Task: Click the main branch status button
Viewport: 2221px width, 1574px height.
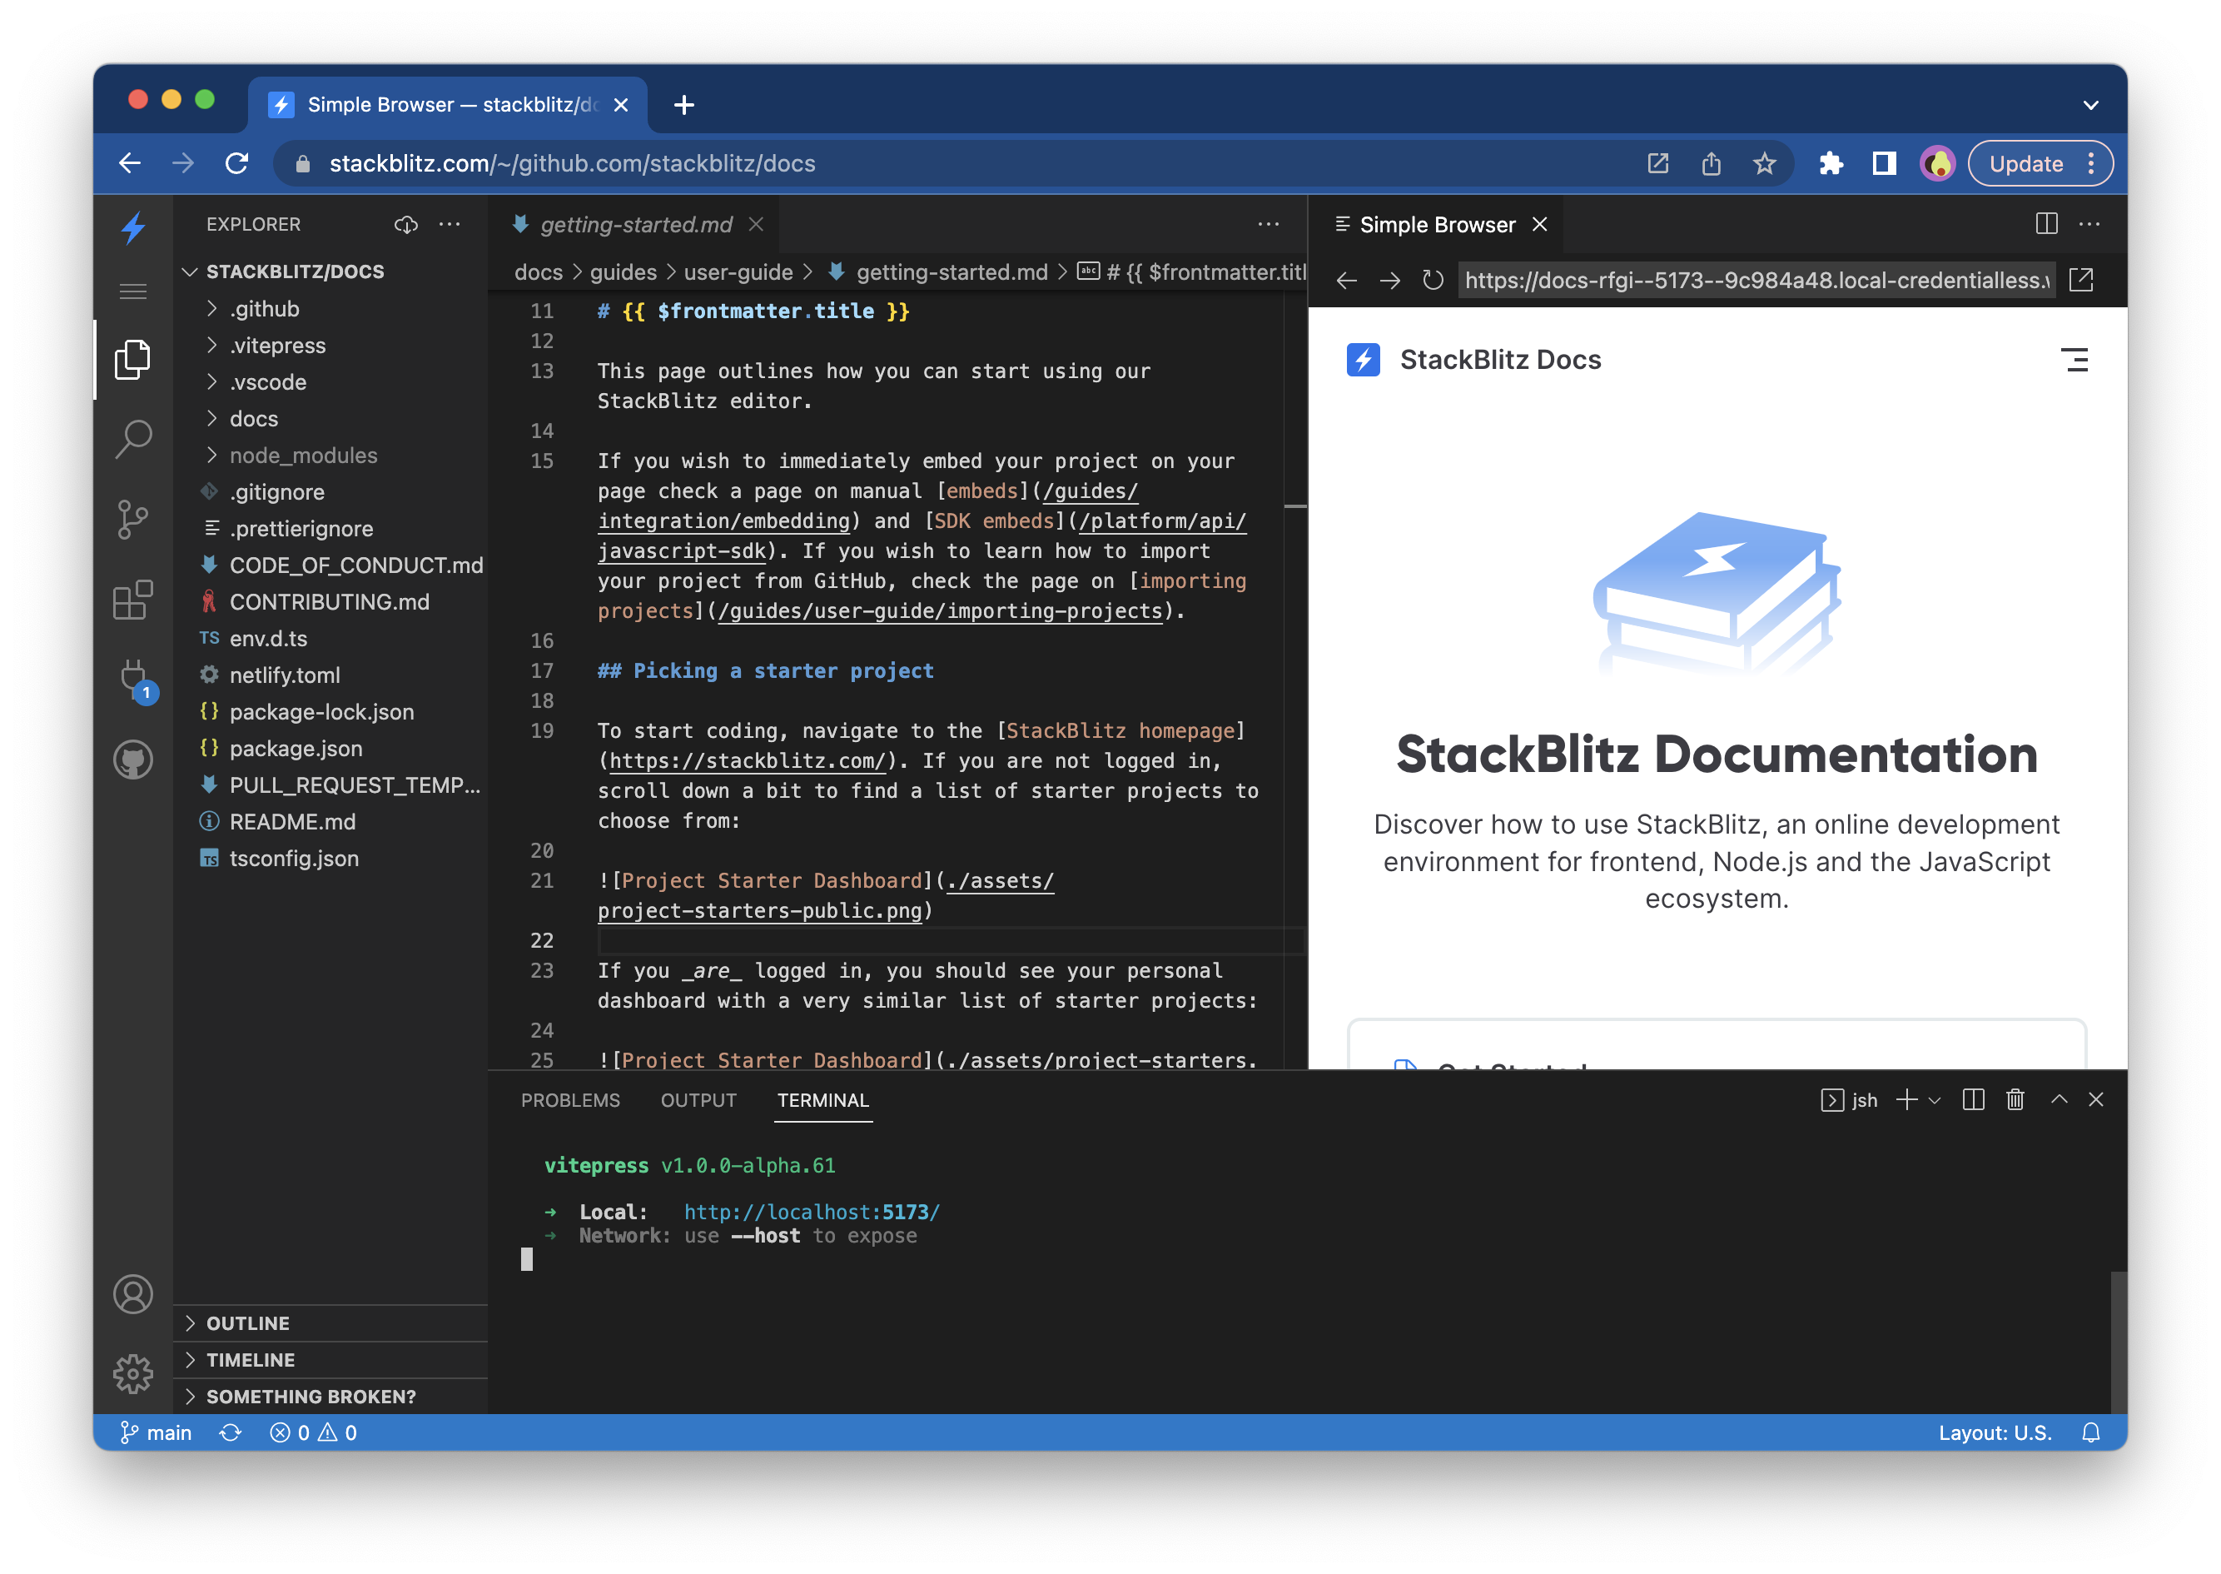Action: point(156,1432)
